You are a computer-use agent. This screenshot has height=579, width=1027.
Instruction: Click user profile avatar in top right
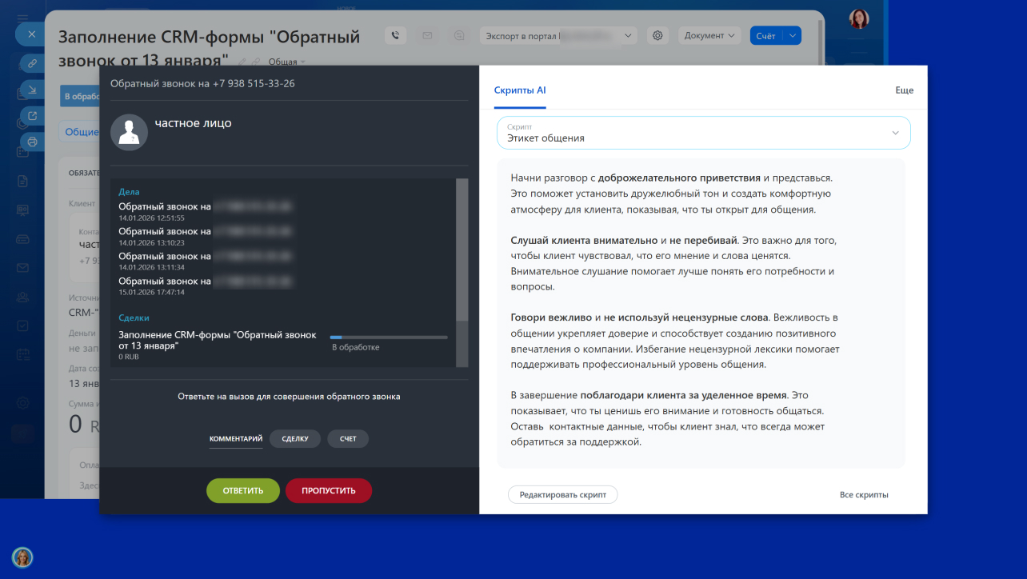(x=859, y=19)
